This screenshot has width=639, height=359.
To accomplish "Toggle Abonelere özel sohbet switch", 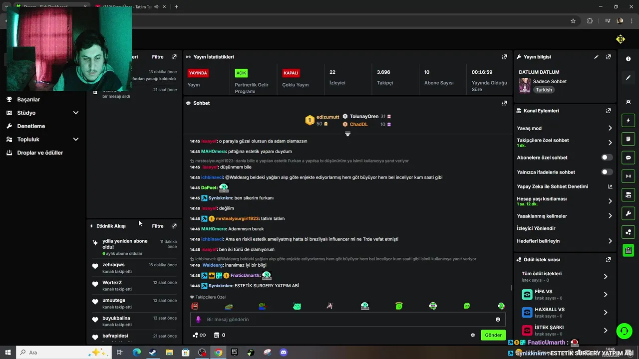I will point(607,158).
